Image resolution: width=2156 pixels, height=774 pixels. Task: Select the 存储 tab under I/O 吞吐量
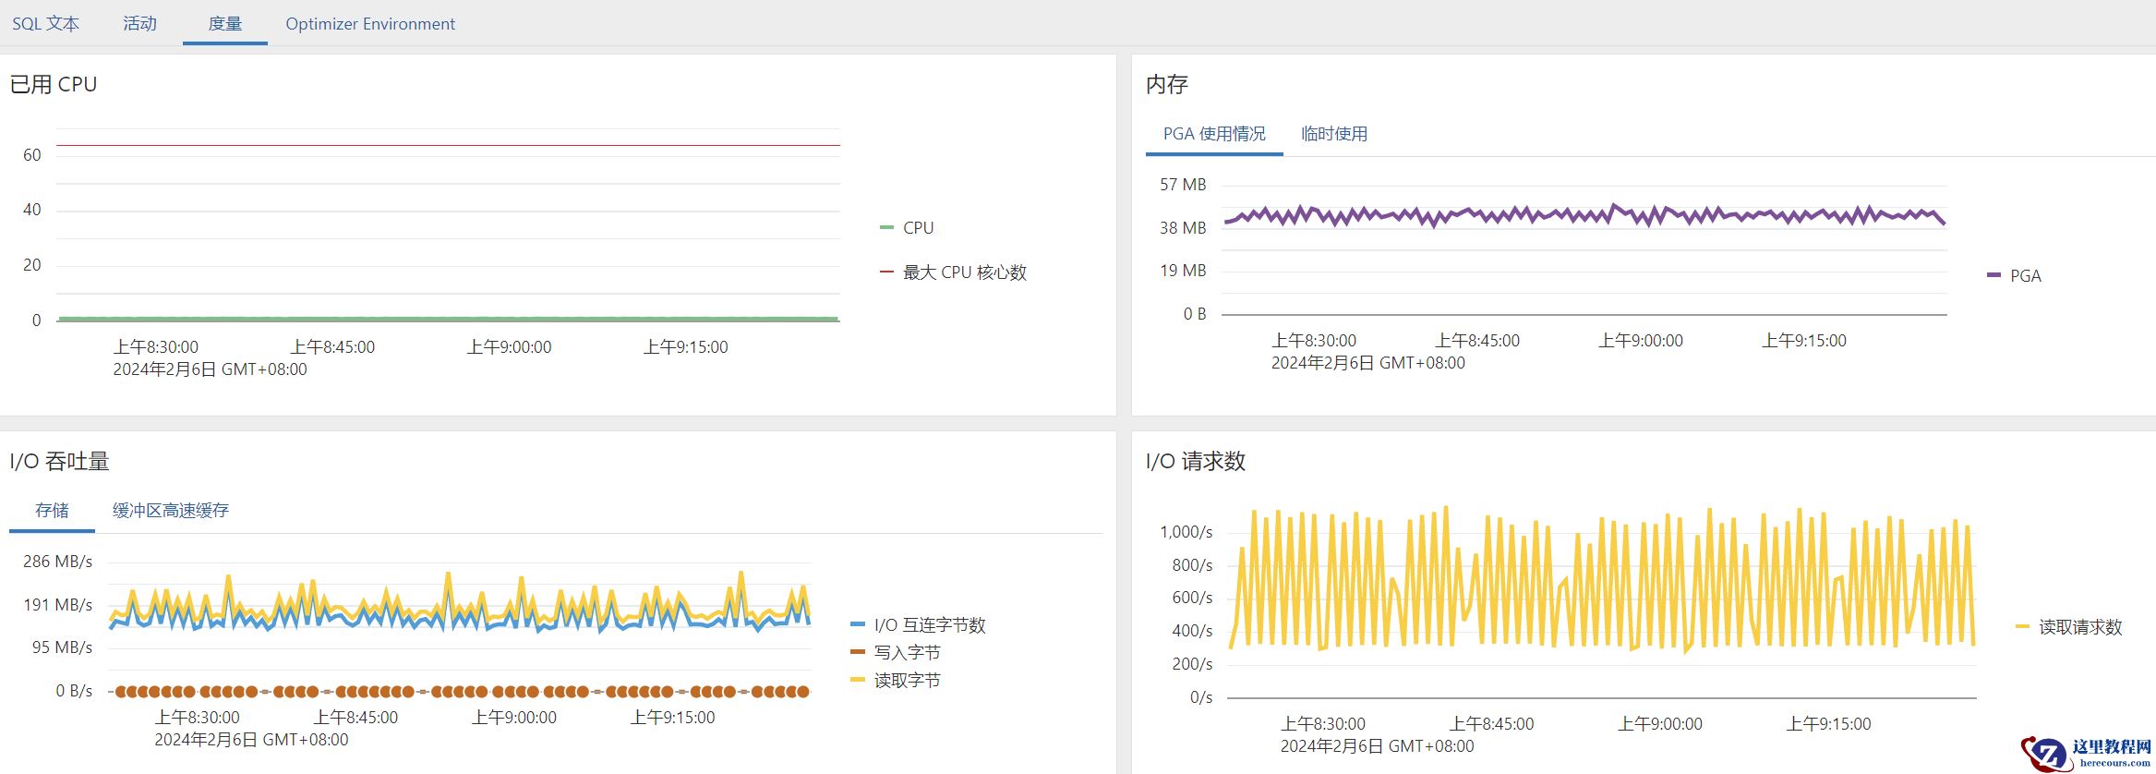pyautogui.click(x=52, y=511)
